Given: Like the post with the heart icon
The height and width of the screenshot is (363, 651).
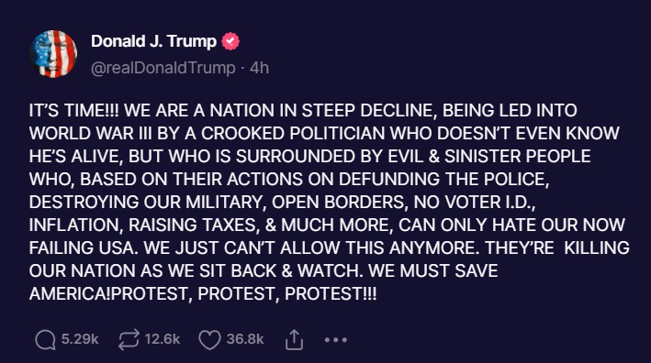Looking at the screenshot, I should click(x=209, y=340).
